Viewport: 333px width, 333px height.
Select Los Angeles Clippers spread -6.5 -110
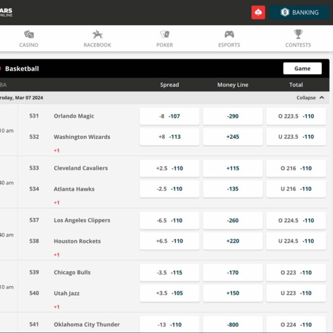[170, 220]
